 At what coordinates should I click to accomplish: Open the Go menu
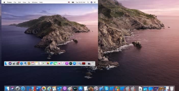click(29, 2)
